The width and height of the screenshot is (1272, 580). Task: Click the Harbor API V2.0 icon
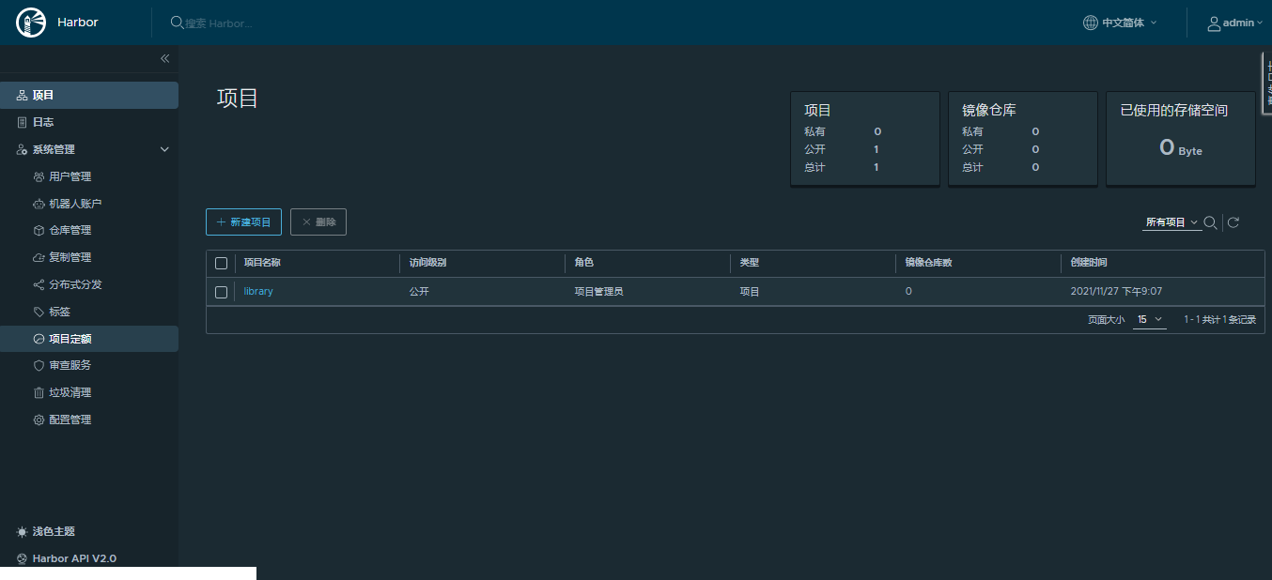tap(23, 558)
